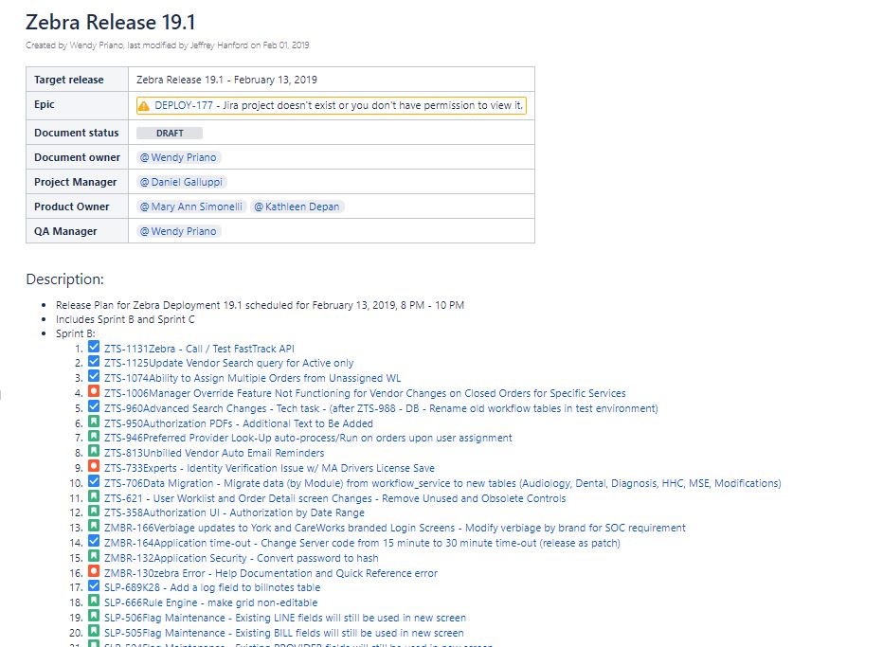This screenshot has width=883, height=647.
Task: Open ZTS-1125Update Vendor Search query link
Action: 228,363
